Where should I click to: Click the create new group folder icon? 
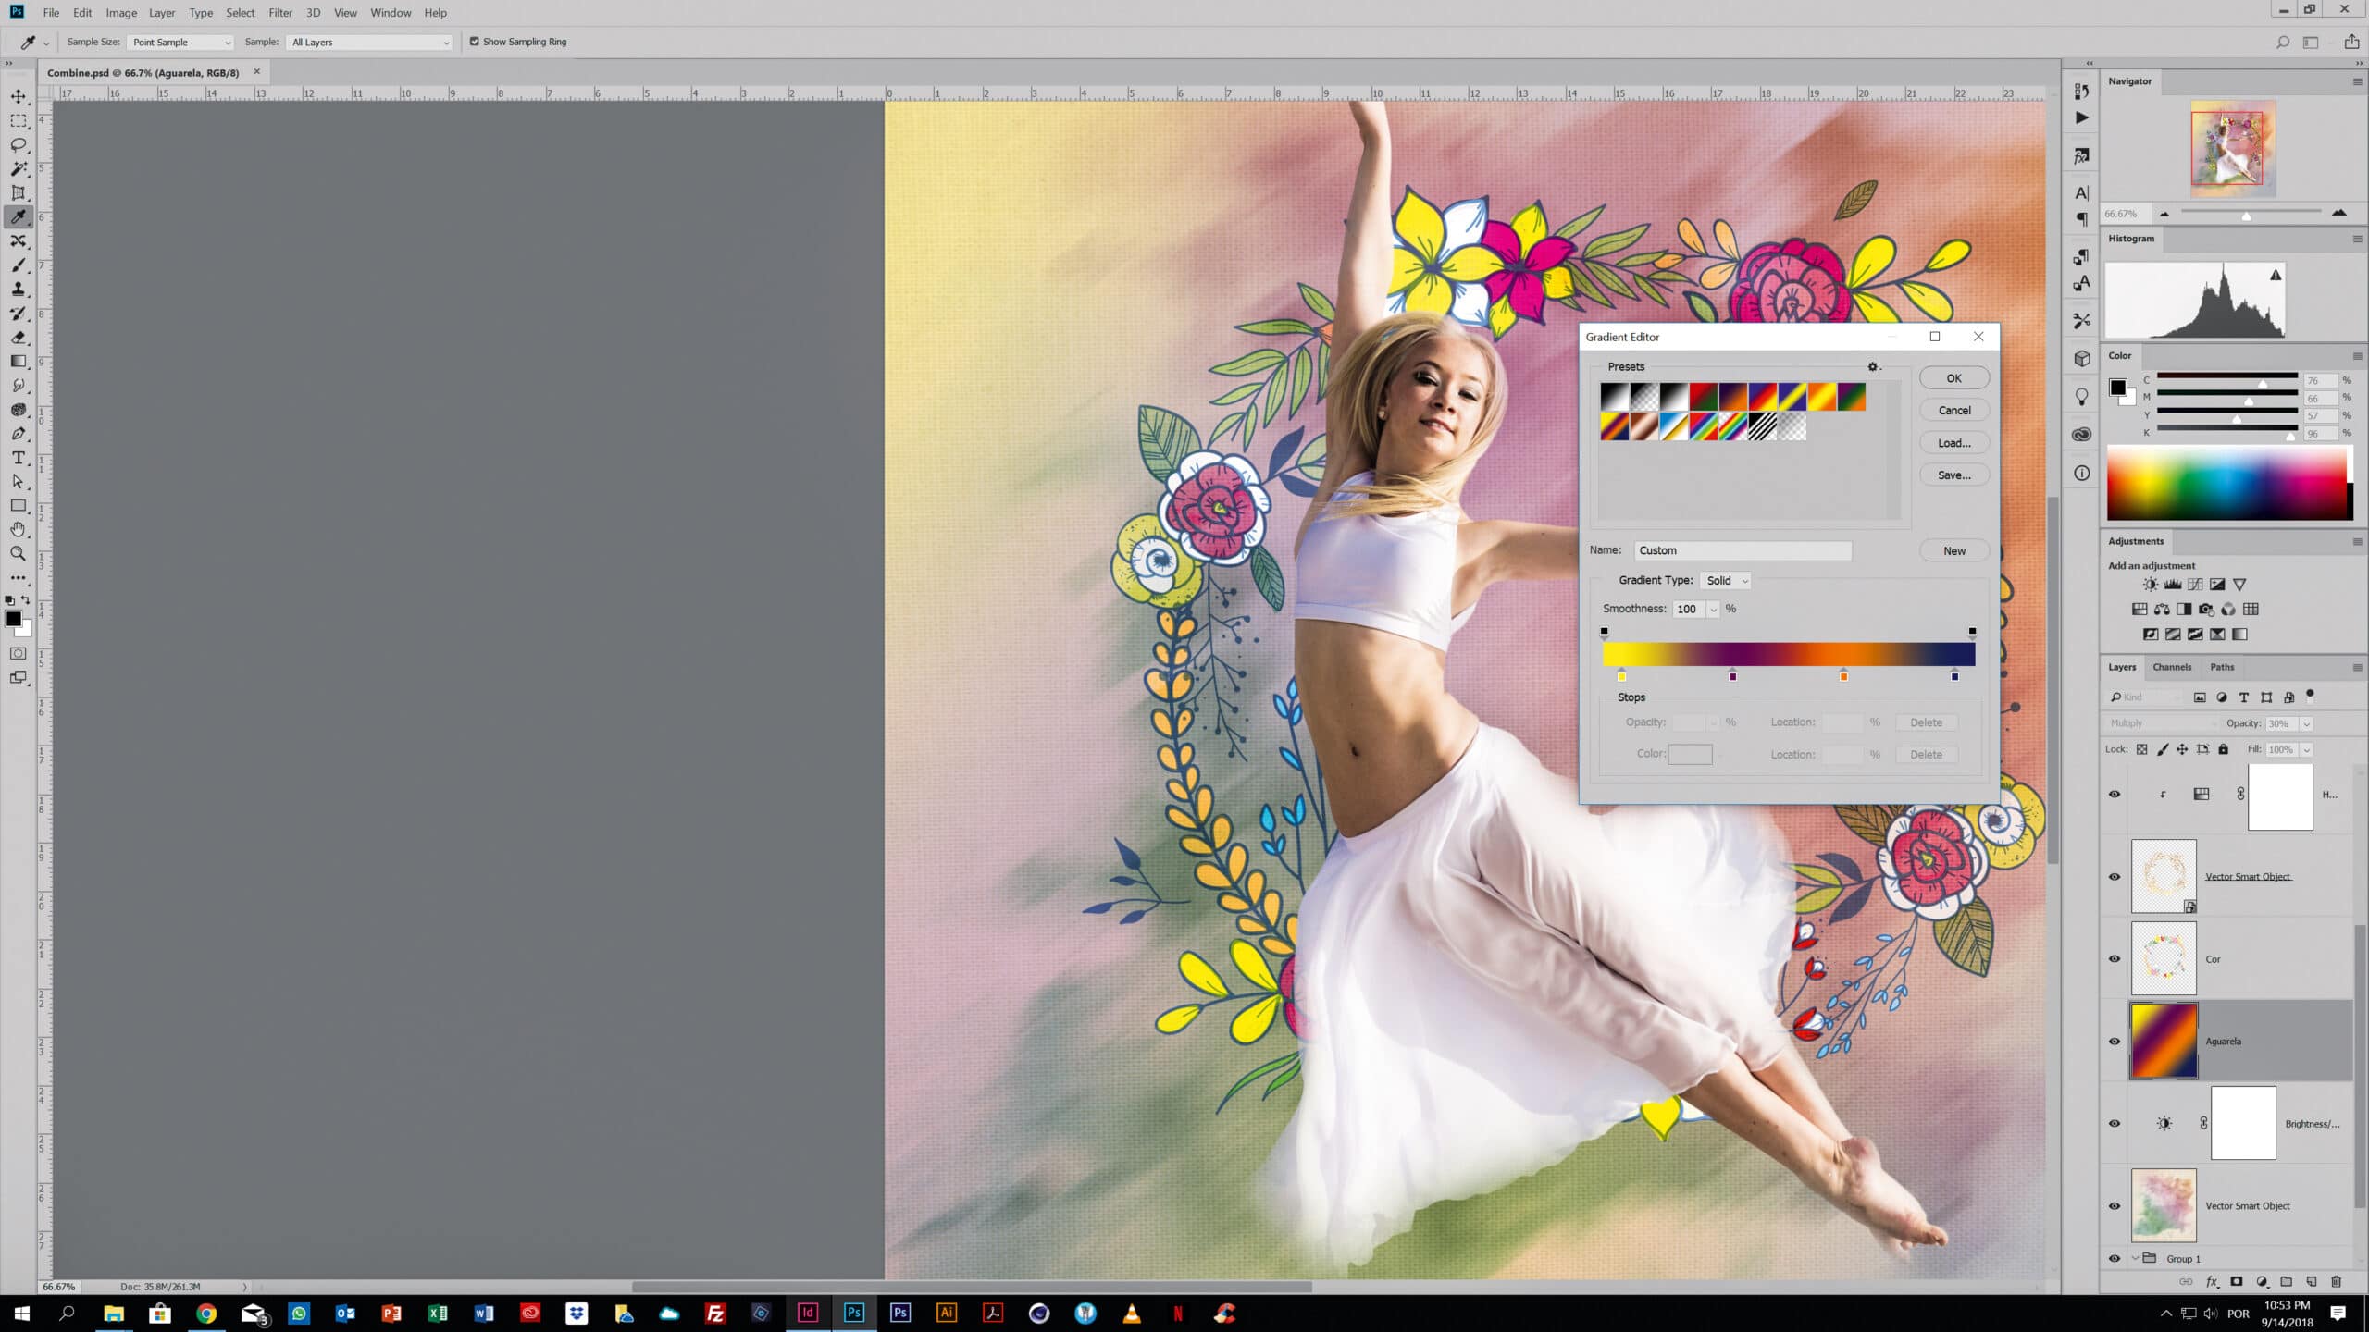pos(2286,1282)
